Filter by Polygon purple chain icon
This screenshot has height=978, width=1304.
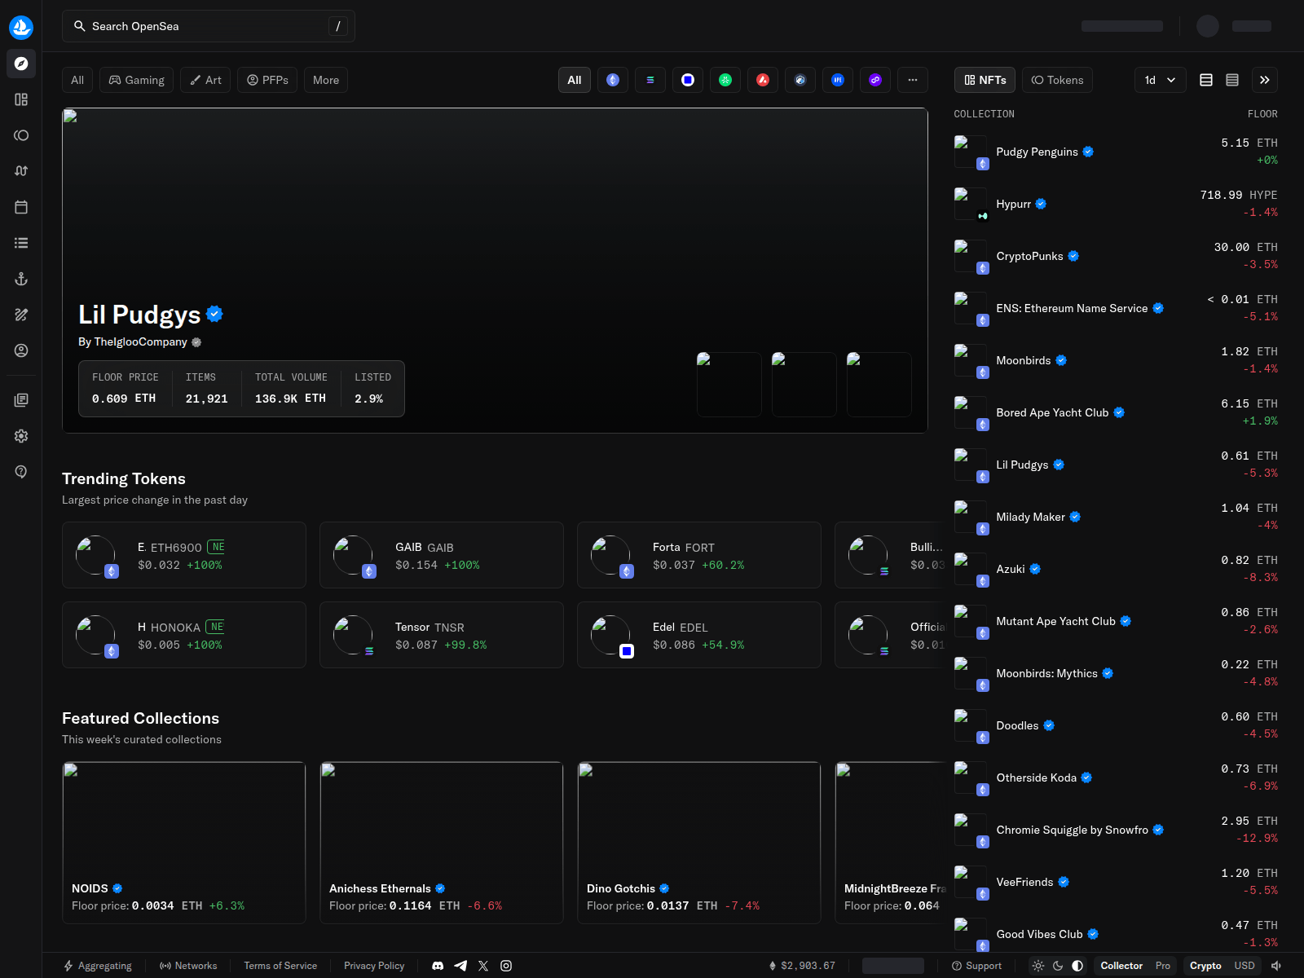coord(875,80)
